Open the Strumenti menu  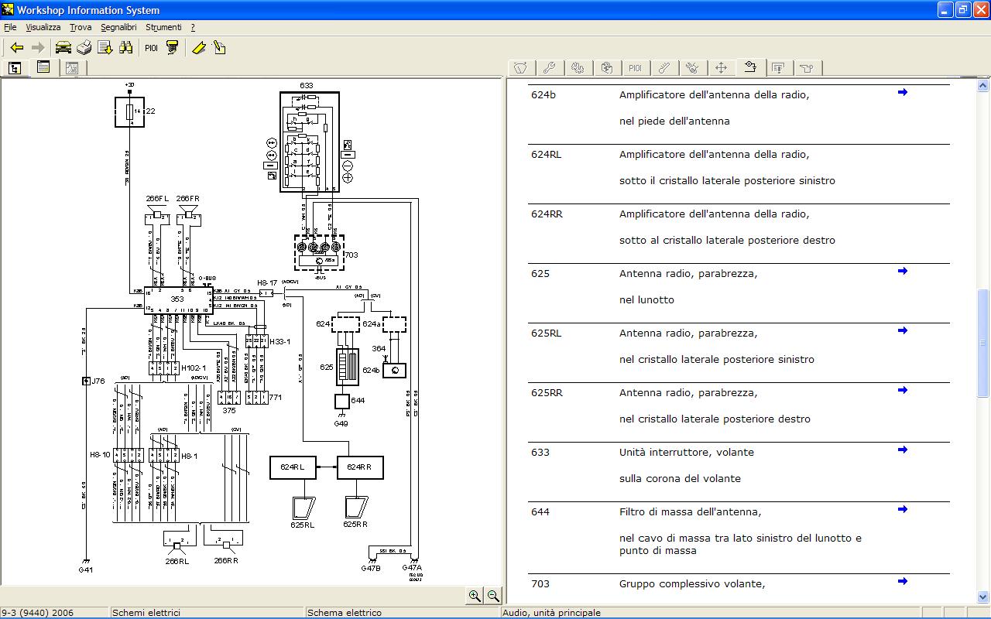click(x=163, y=27)
